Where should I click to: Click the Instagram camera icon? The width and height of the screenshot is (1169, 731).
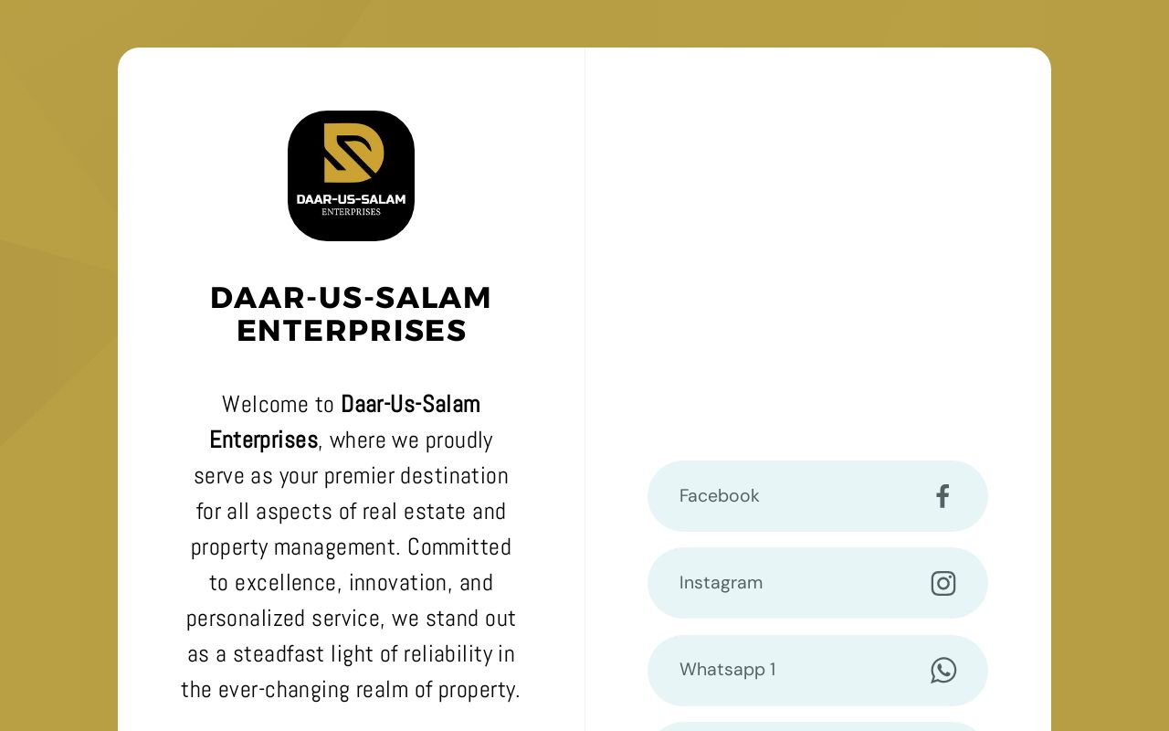click(x=943, y=583)
